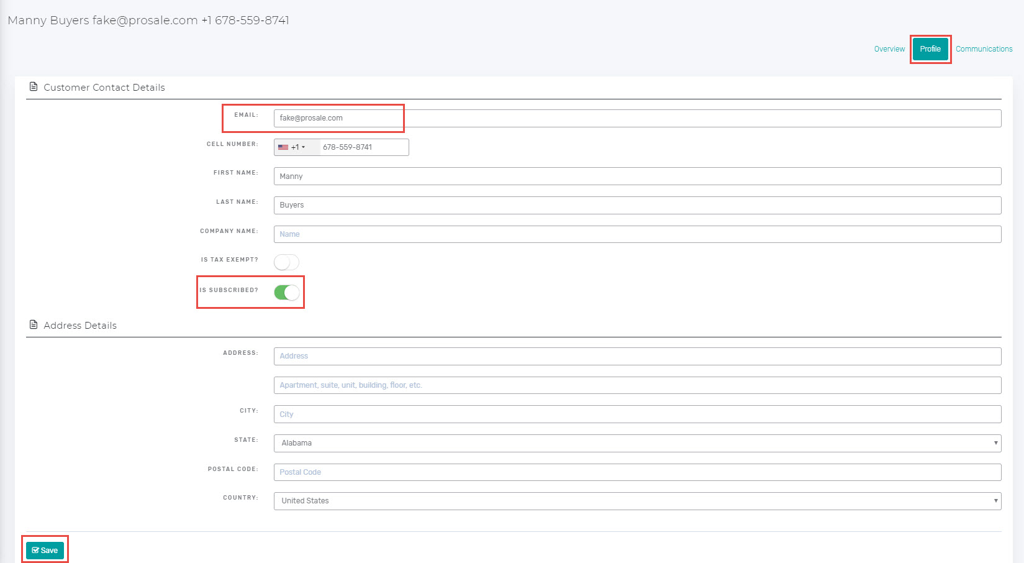Click the Address Details document icon
Screen dimensions: 1024x563
tap(34, 325)
